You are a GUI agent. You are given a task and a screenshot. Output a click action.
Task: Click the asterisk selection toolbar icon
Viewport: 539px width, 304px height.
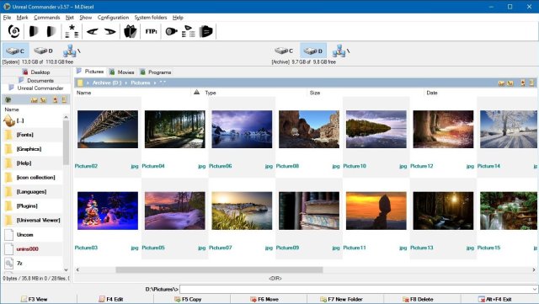[x=72, y=31]
